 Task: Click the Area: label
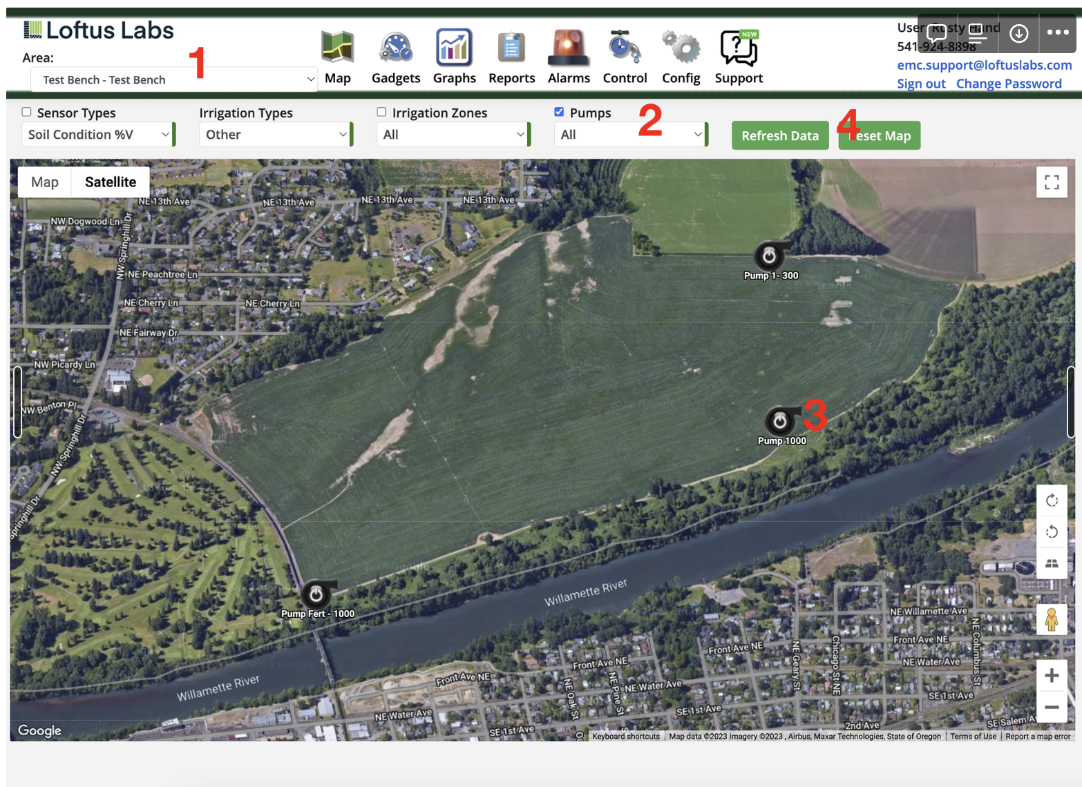click(x=38, y=58)
